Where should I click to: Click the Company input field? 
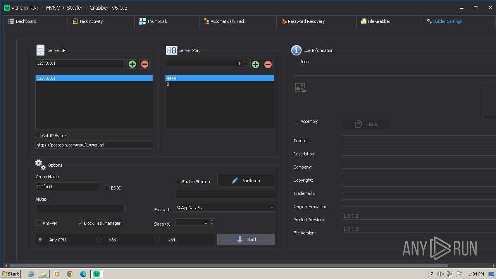pyautogui.click(x=418, y=165)
